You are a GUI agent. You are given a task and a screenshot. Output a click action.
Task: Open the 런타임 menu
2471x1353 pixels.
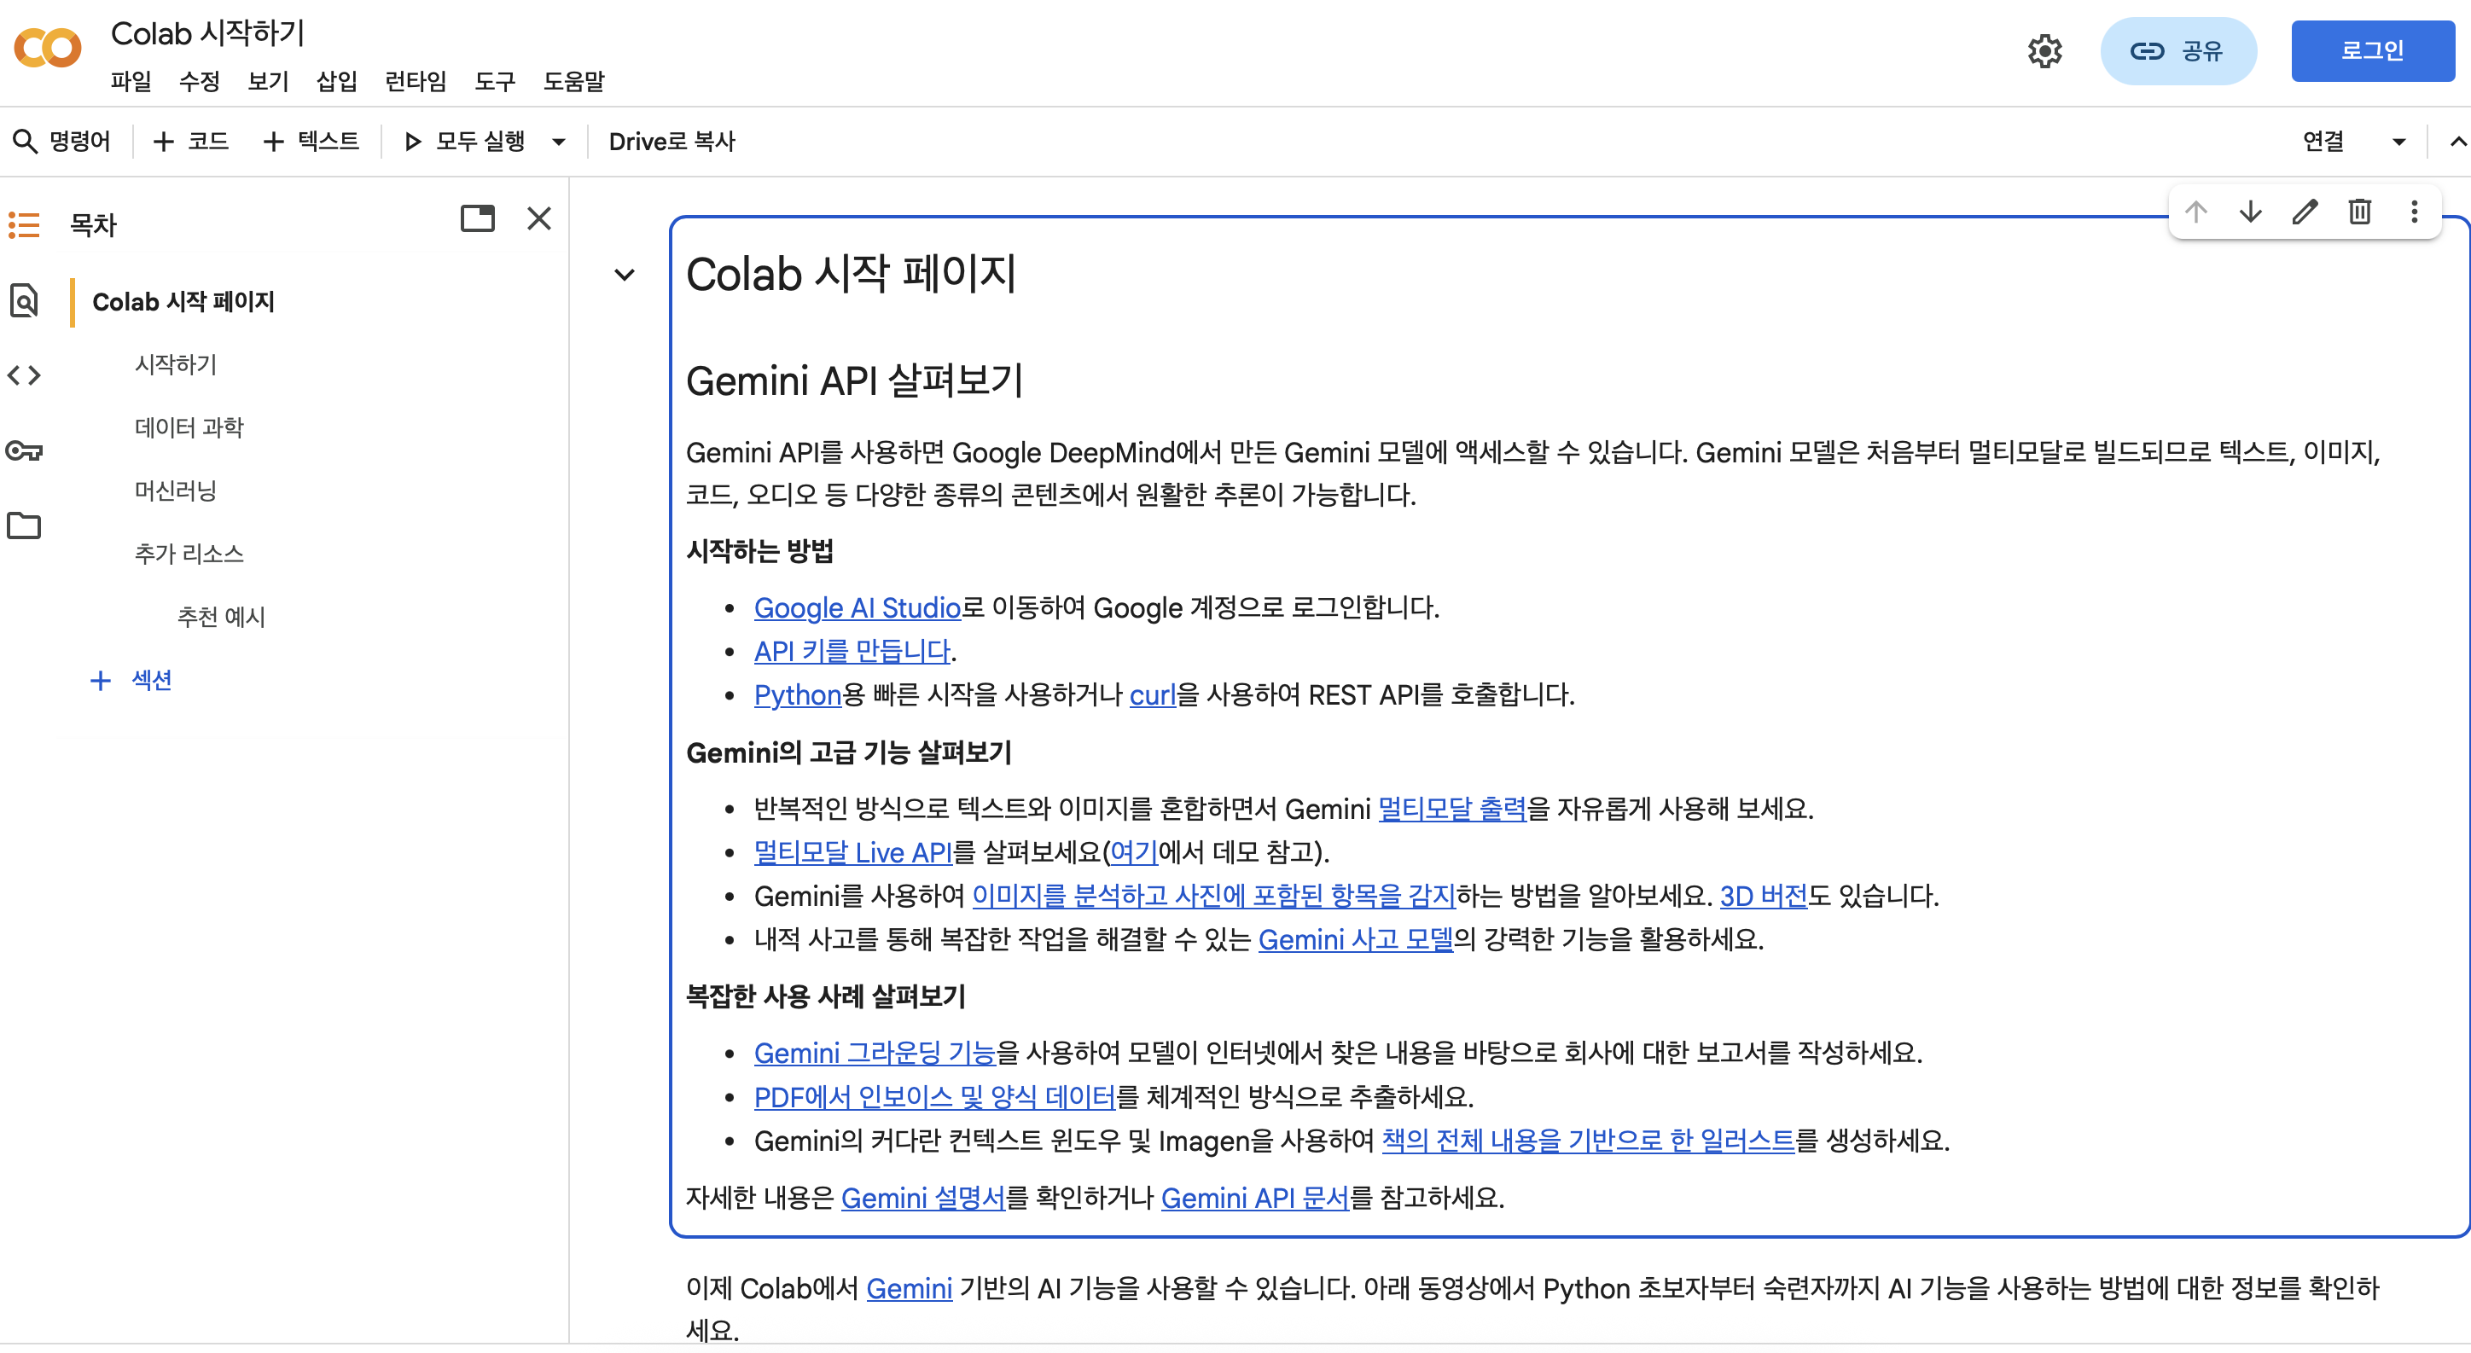[416, 82]
